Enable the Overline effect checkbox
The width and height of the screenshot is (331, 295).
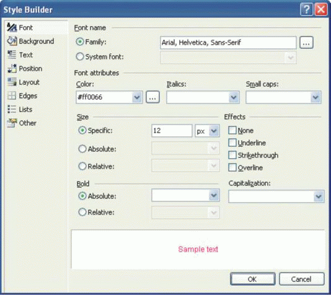coord(232,167)
